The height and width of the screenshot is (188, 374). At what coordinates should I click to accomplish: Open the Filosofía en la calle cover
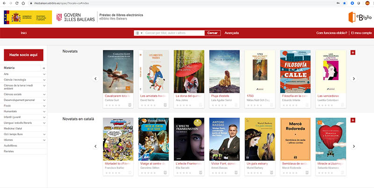pos(295,71)
